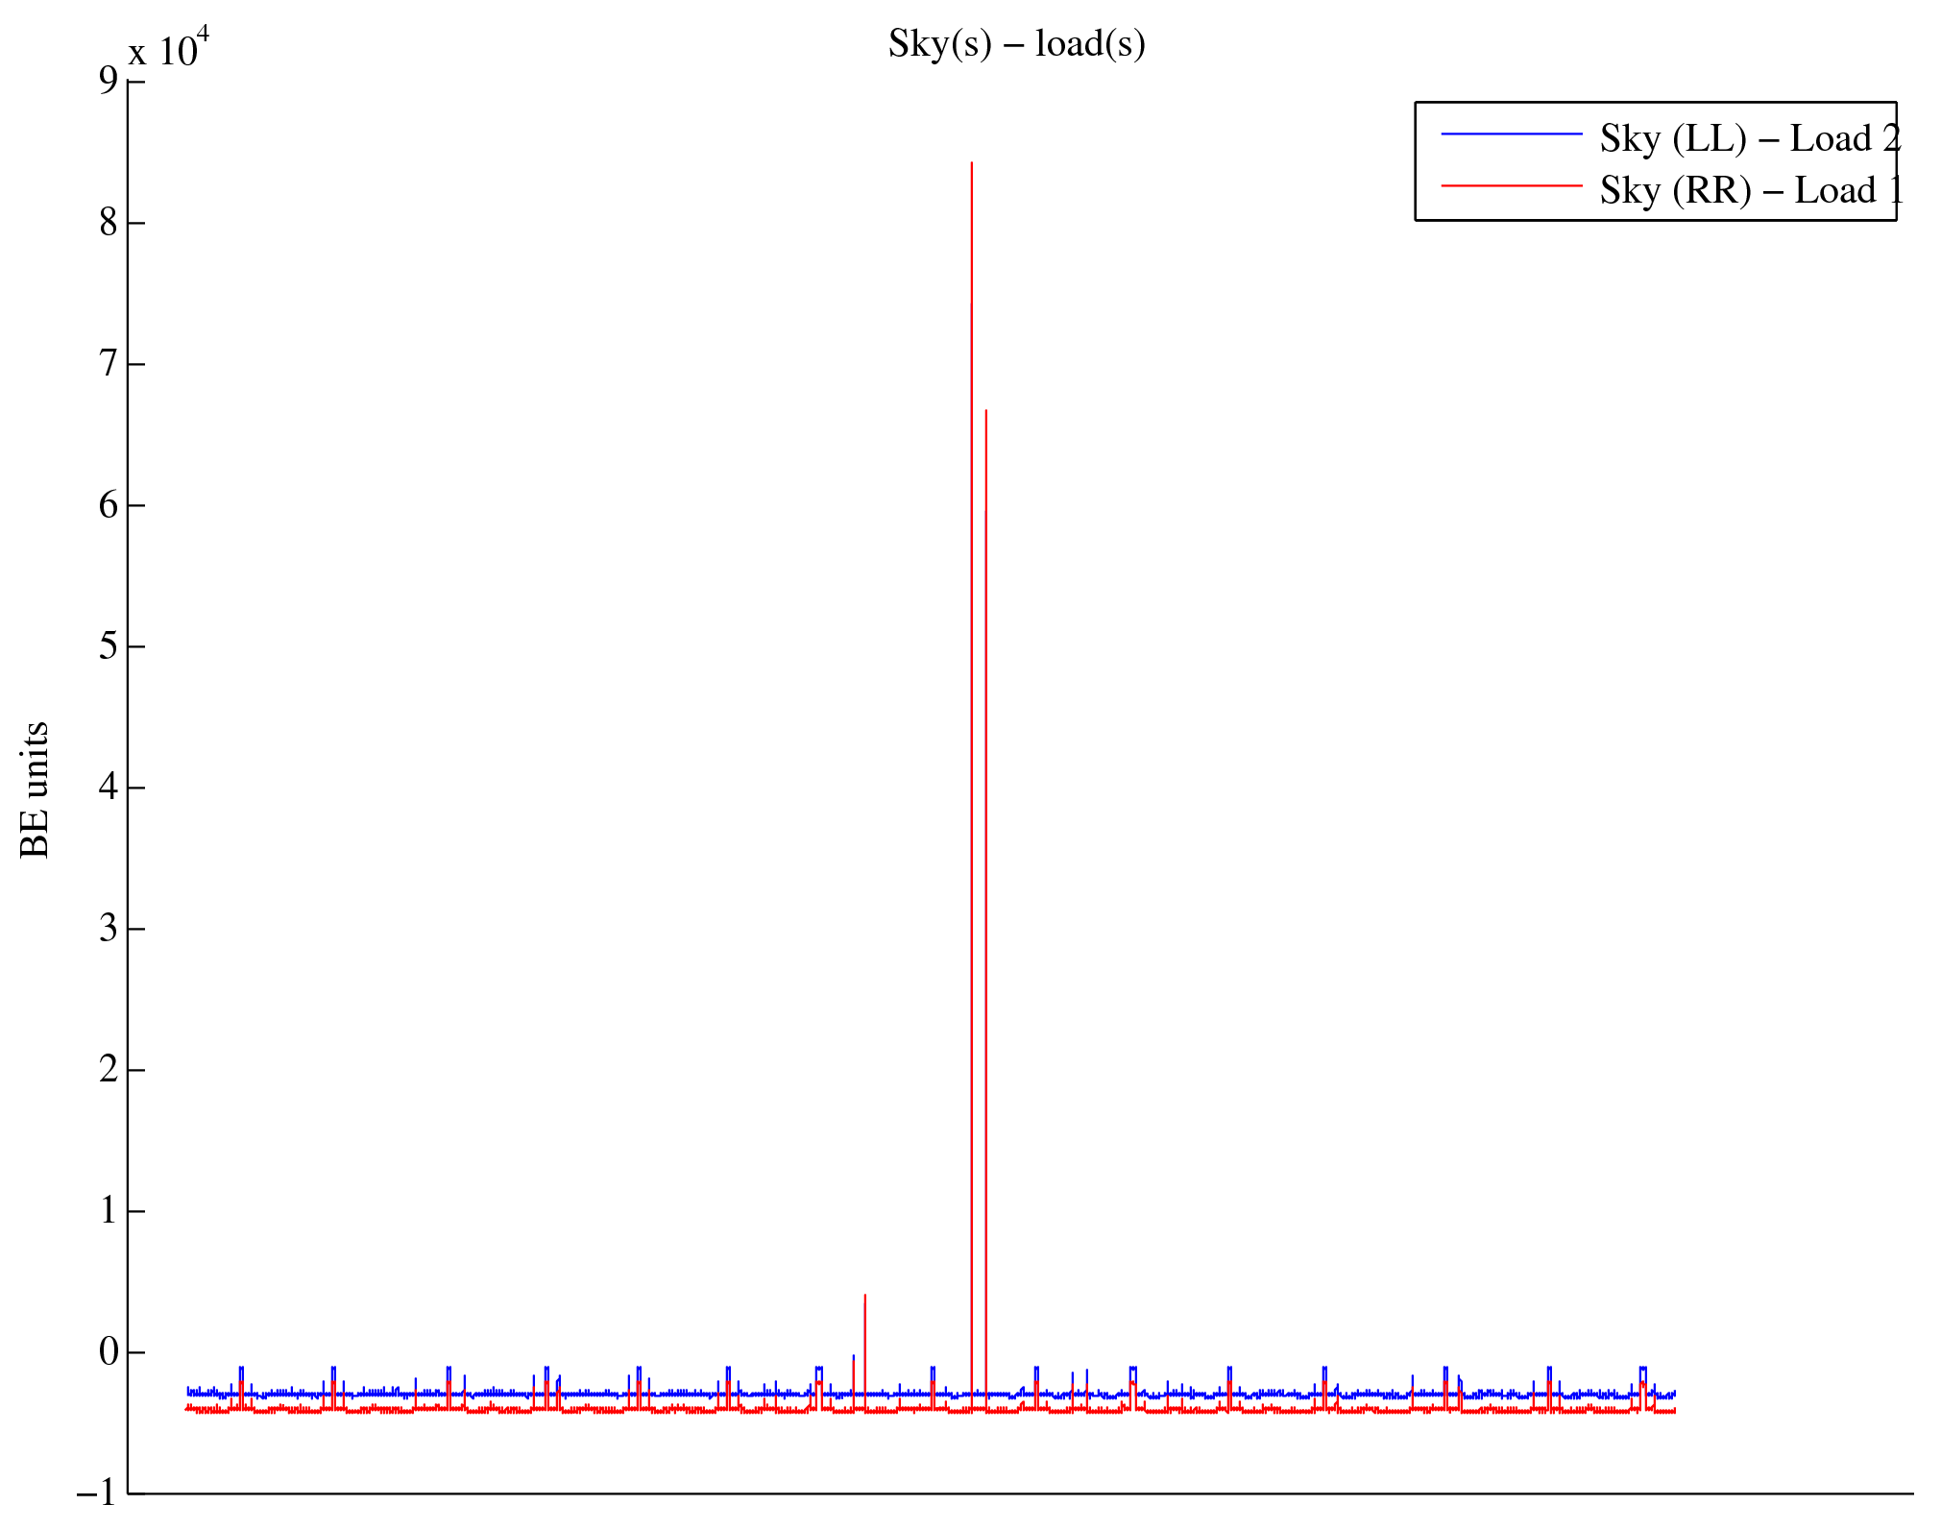Click the 'BE units' y-axis label

tap(35, 789)
